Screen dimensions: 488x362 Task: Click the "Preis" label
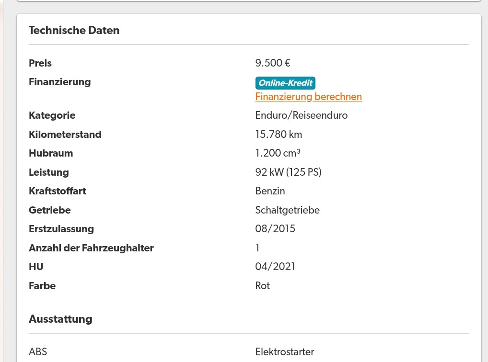[40, 63]
